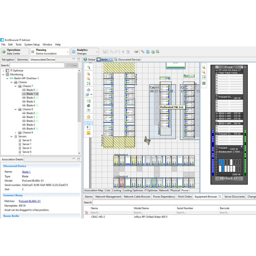Click zoom-to-fit in the rack view toolbar
Screen dimensions: 256x256
pyautogui.click(x=204, y=77)
